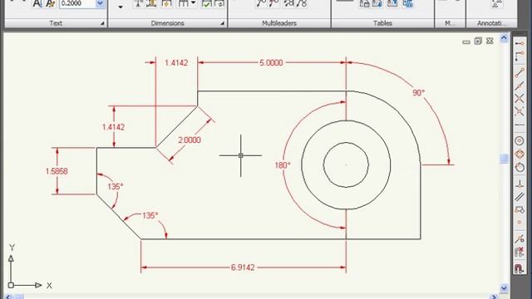This screenshot has width=532, height=299.
Task: Click the Multileaders panel title
Action: click(x=279, y=23)
